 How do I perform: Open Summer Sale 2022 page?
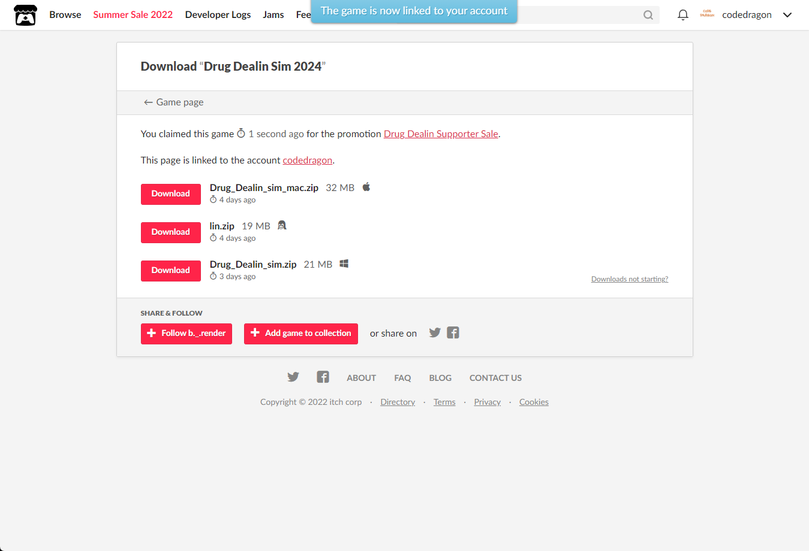pyautogui.click(x=133, y=15)
